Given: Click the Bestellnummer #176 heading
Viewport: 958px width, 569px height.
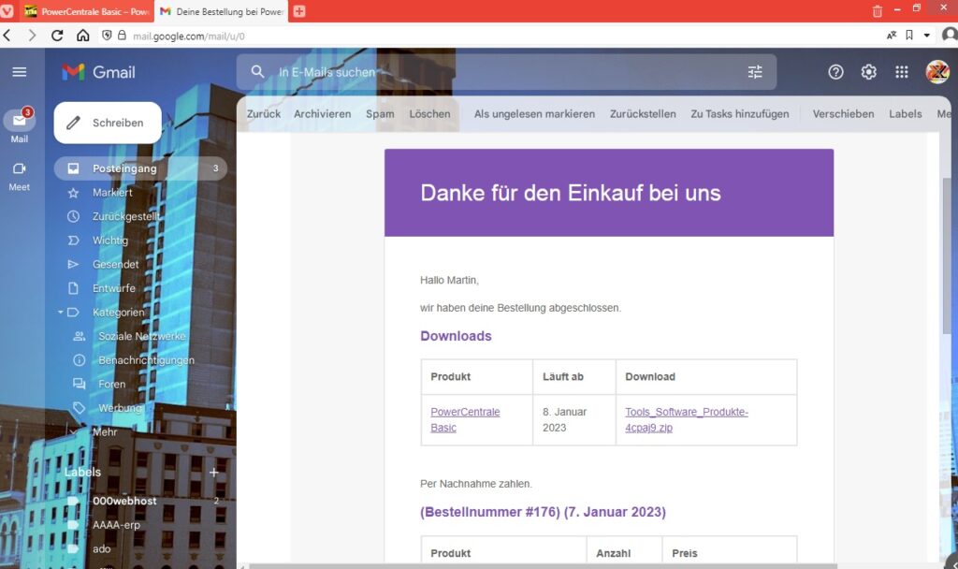Looking at the screenshot, I should (x=544, y=512).
